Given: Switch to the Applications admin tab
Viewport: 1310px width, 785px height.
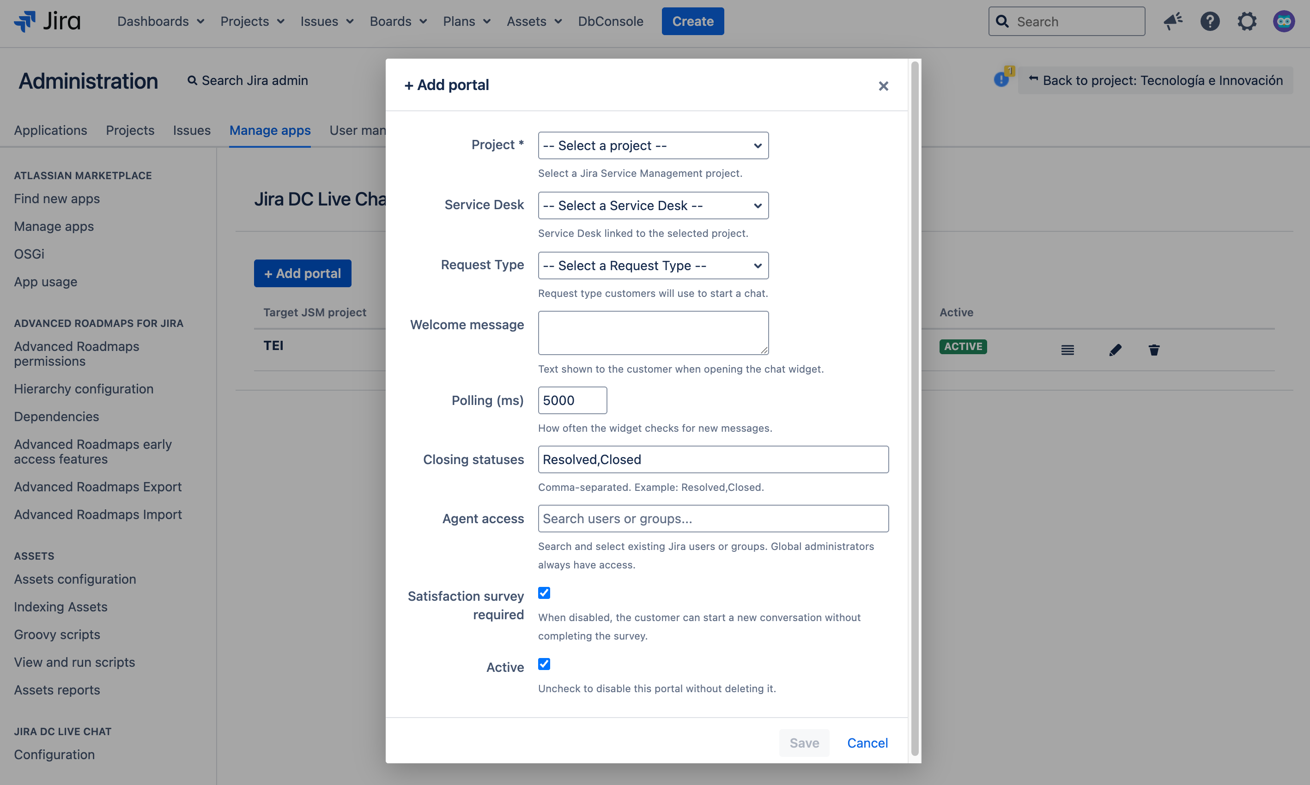Looking at the screenshot, I should (50, 130).
